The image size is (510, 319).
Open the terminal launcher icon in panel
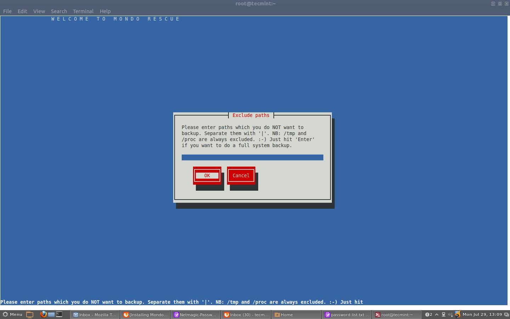59,314
